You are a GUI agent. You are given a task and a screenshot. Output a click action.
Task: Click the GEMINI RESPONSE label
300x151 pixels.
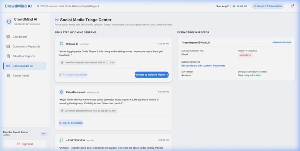click(x=282, y=43)
